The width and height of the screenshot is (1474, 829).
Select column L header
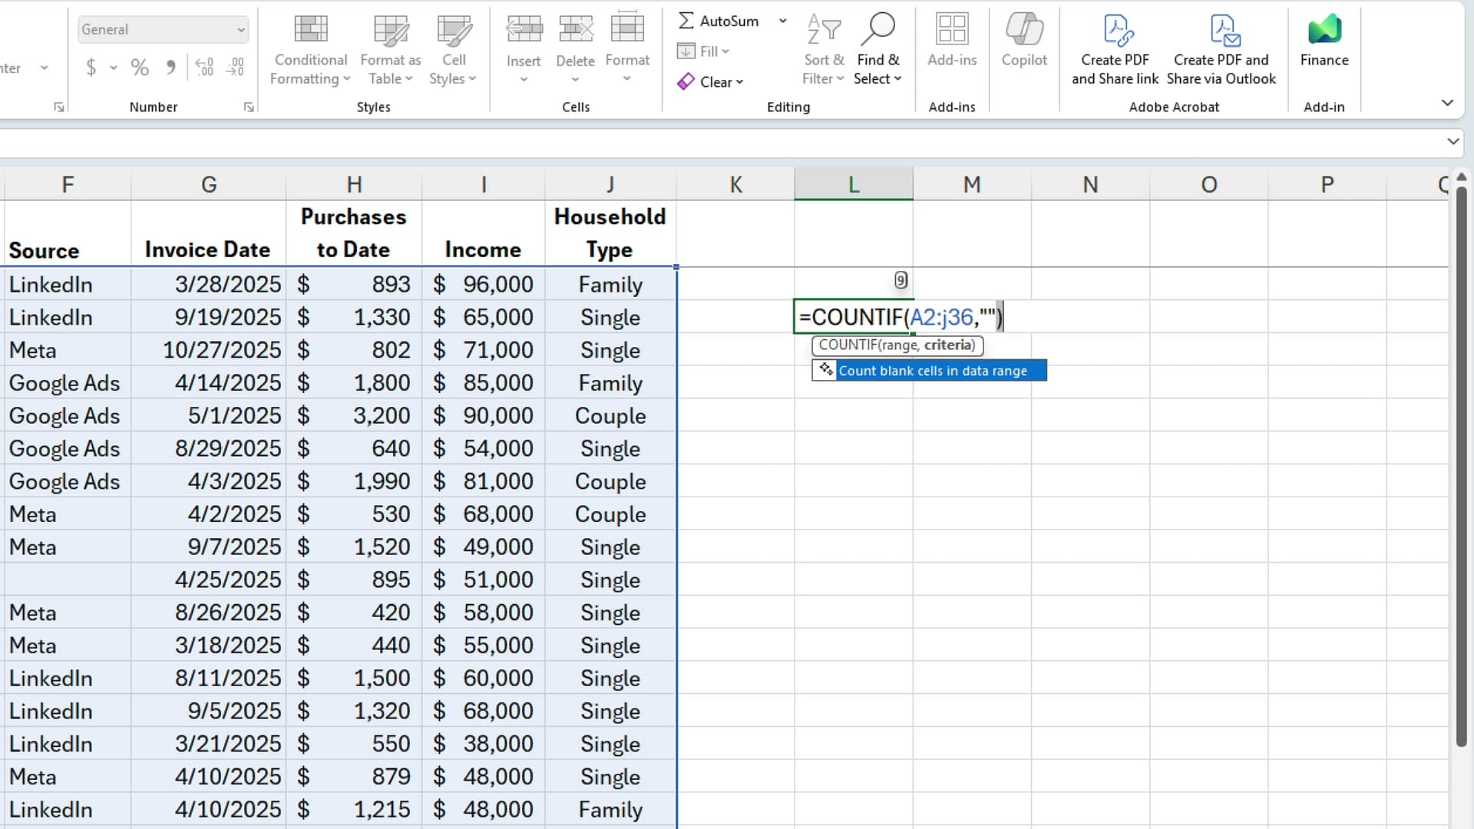(853, 184)
